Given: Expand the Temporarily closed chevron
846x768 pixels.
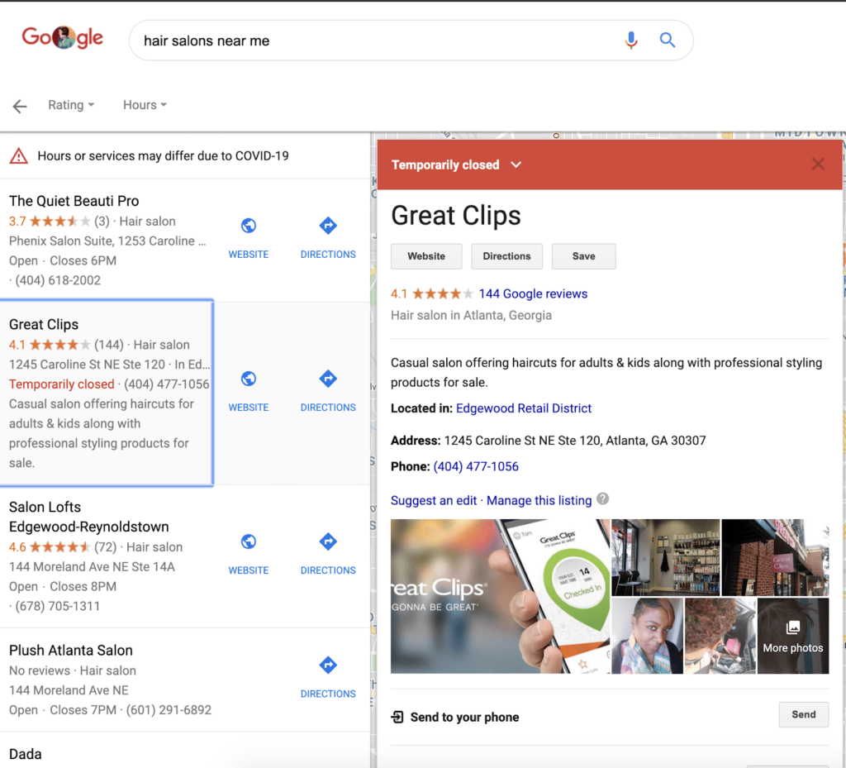Looking at the screenshot, I should [516, 165].
